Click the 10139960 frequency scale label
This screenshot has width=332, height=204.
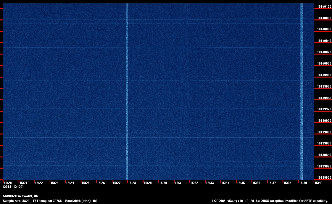point(324,87)
